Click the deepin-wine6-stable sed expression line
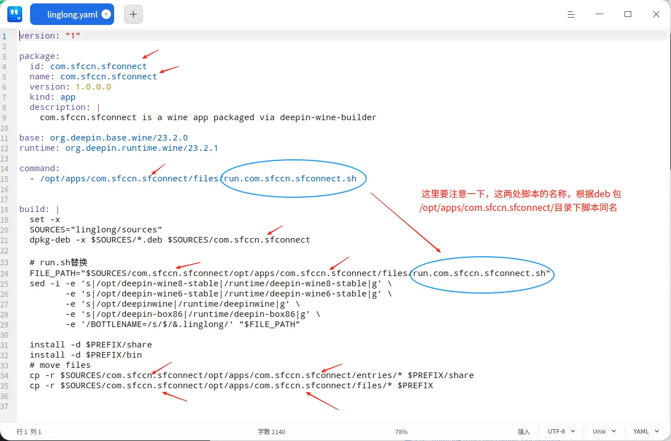Screen dimensions: 671x441 [229, 294]
